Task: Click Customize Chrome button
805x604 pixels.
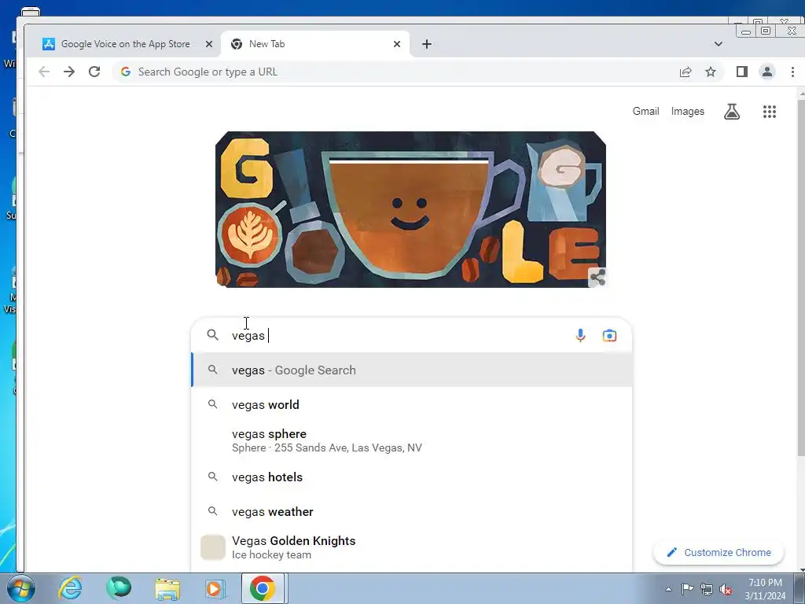Action: (719, 553)
